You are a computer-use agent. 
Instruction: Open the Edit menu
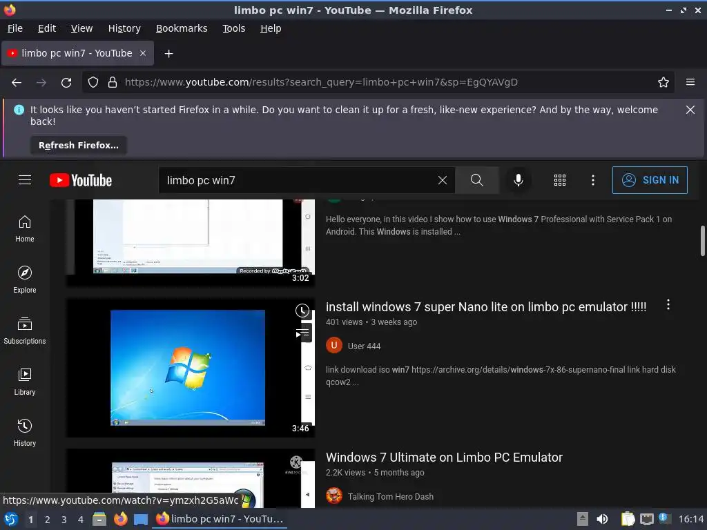pos(47,28)
